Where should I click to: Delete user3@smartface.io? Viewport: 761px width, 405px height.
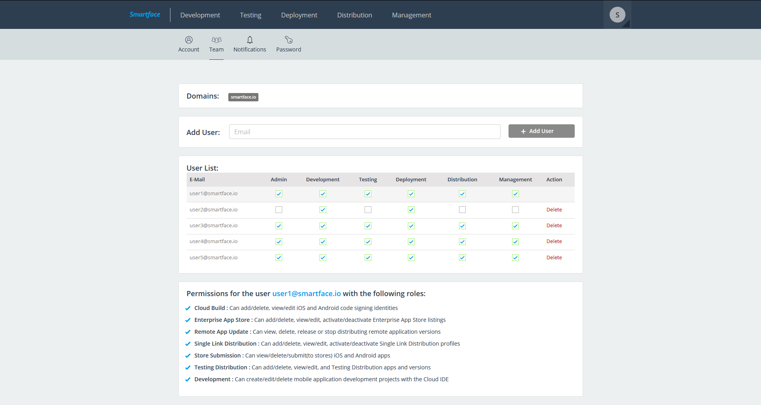tap(554, 226)
